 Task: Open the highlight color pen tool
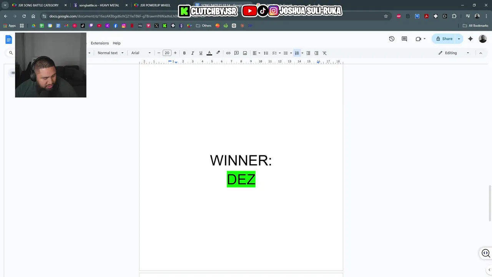click(x=218, y=53)
